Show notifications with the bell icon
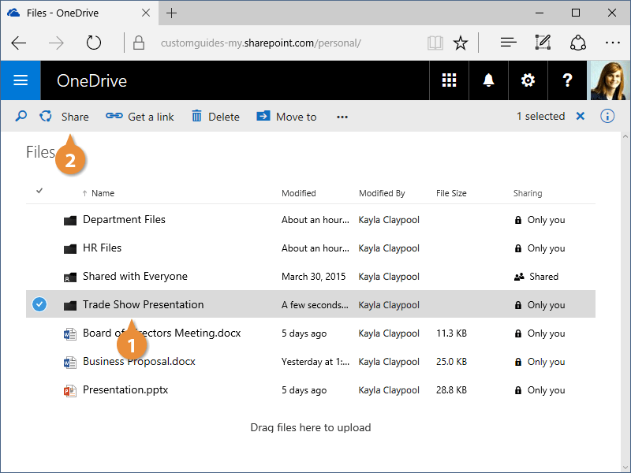Viewport: 631px width, 473px height. click(x=489, y=80)
